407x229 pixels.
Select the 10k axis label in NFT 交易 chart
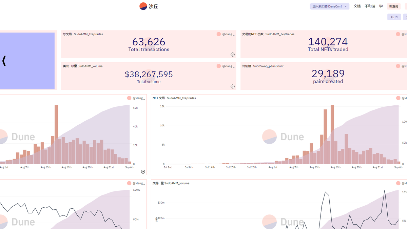pos(162,125)
